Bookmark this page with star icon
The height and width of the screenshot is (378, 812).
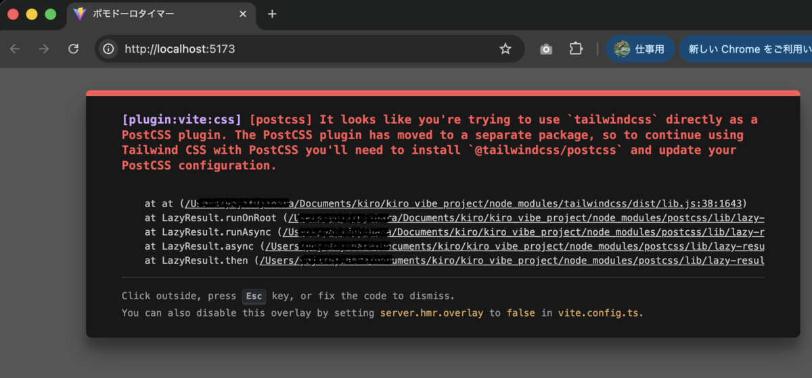[x=505, y=49]
